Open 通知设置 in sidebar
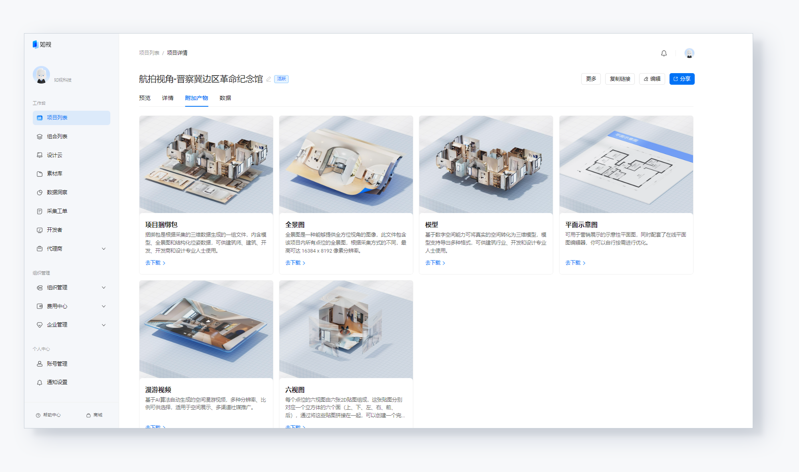The image size is (799, 472). point(72,382)
